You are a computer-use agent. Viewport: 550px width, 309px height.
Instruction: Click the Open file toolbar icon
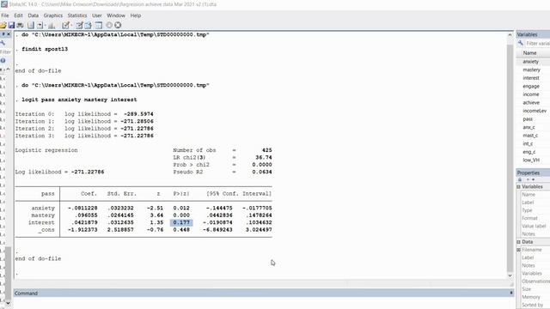pyautogui.click(x=3, y=25)
